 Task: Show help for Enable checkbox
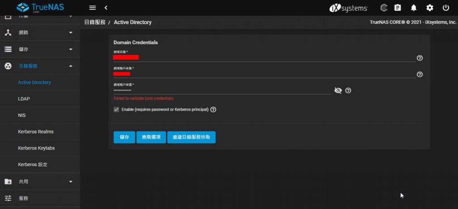click(213, 109)
